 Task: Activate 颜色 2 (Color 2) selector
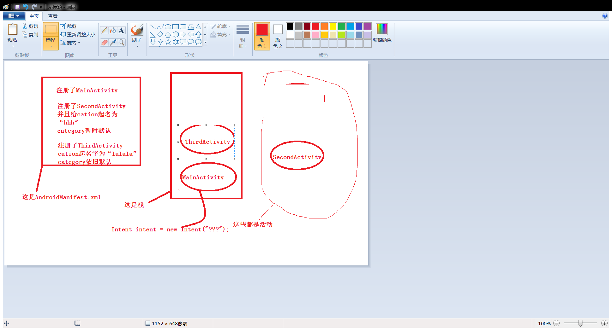(x=278, y=36)
